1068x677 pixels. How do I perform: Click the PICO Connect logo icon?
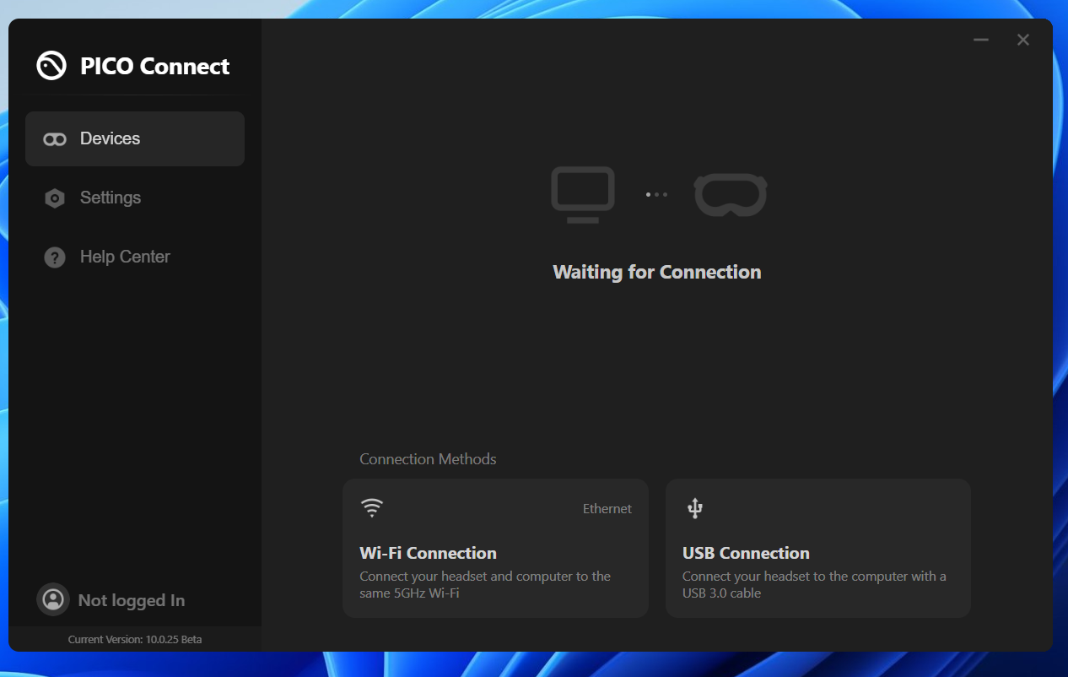[51, 66]
